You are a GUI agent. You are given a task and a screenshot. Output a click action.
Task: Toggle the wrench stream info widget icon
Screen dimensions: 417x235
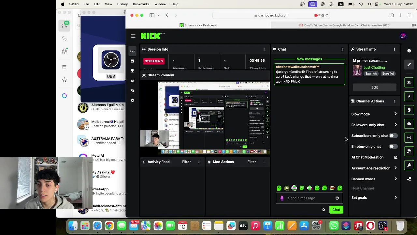409,165
